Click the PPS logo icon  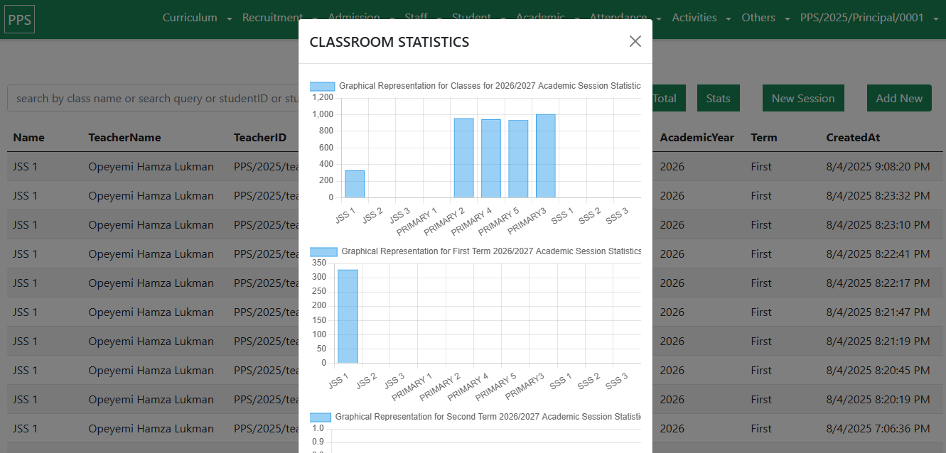pos(19,19)
